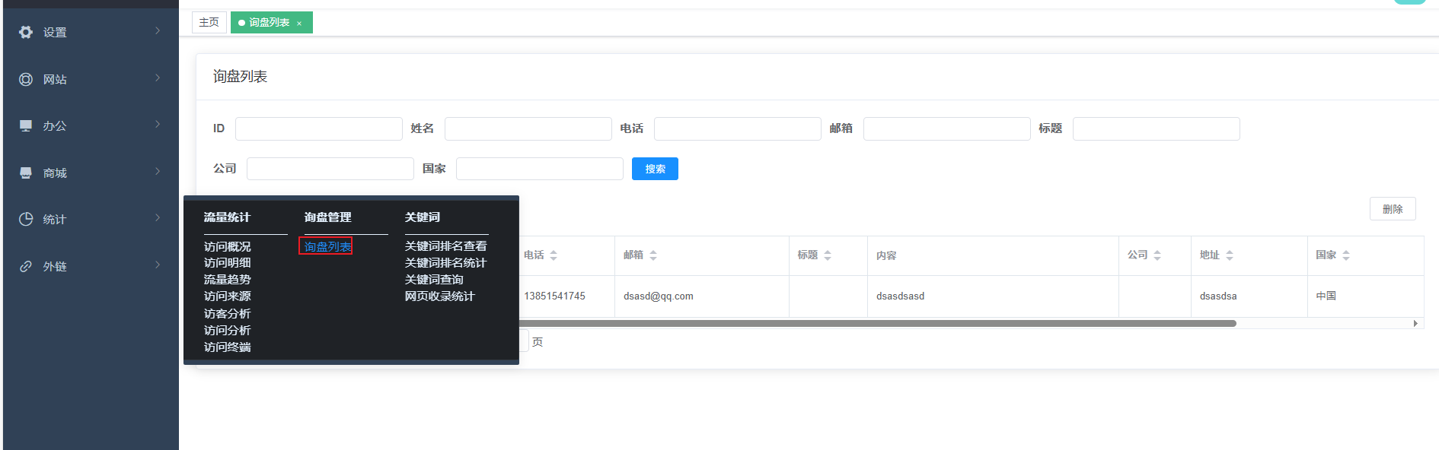This screenshot has height=450, width=1439.
Task: Click the 网站 lifebuoy icon in sidebar
Action: [26, 79]
